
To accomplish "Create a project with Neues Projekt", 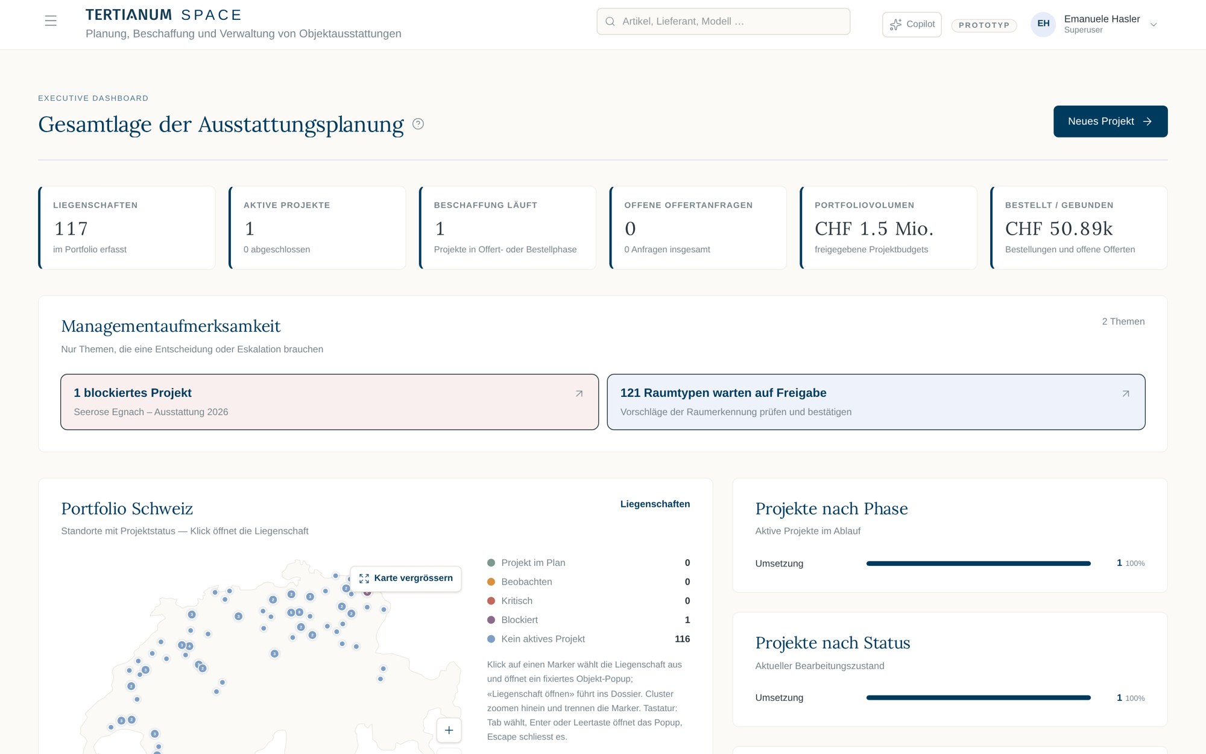I will pos(1110,121).
